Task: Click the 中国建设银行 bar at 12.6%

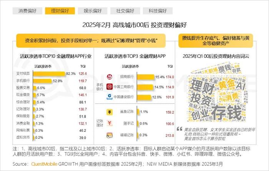Action: pos(144,97)
